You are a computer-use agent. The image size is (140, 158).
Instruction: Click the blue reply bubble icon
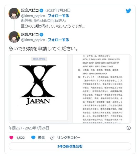tap(33, 137)
